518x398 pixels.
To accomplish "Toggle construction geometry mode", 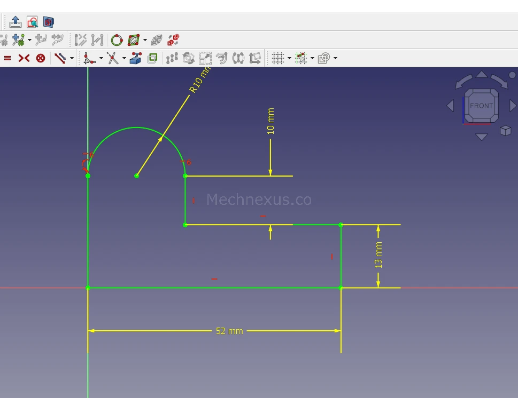I will (60, 58).
